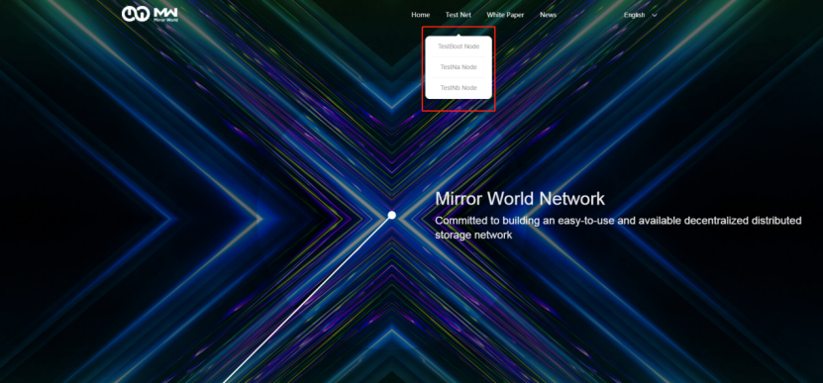Click the Mirror World logo
Screen dimensions: 823x383
[x=151, y=14]
